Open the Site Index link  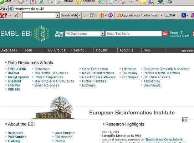[x=187, y=51]
